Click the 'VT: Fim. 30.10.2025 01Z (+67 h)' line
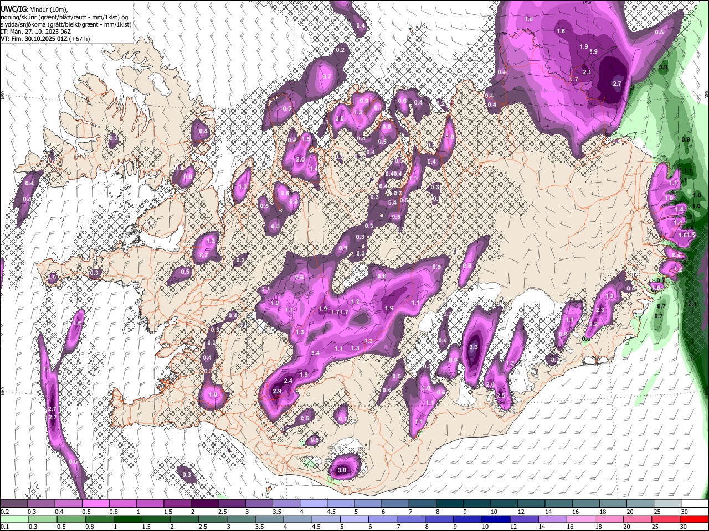 point(45,39)
